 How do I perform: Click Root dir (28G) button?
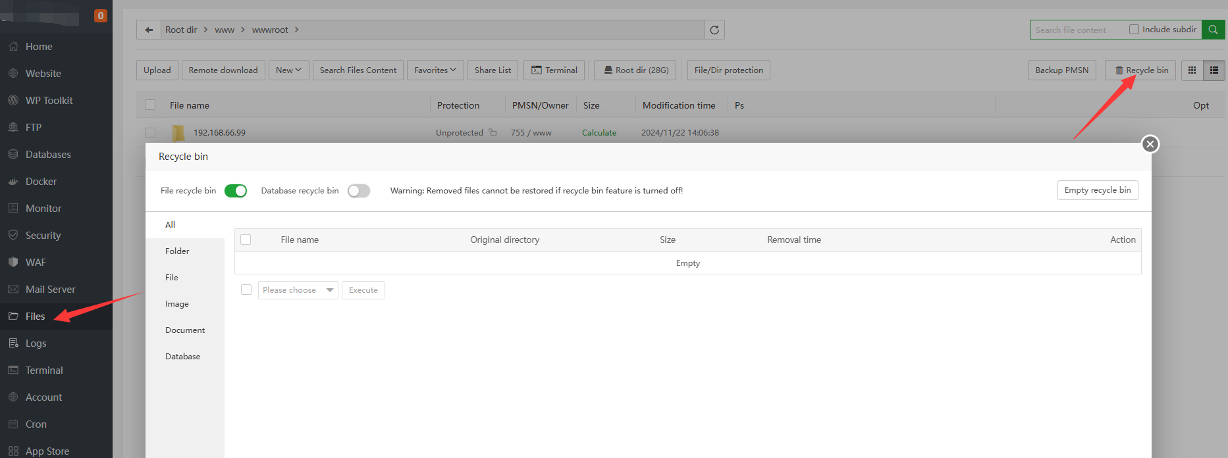pyautogui.click(x=635, y=70)
